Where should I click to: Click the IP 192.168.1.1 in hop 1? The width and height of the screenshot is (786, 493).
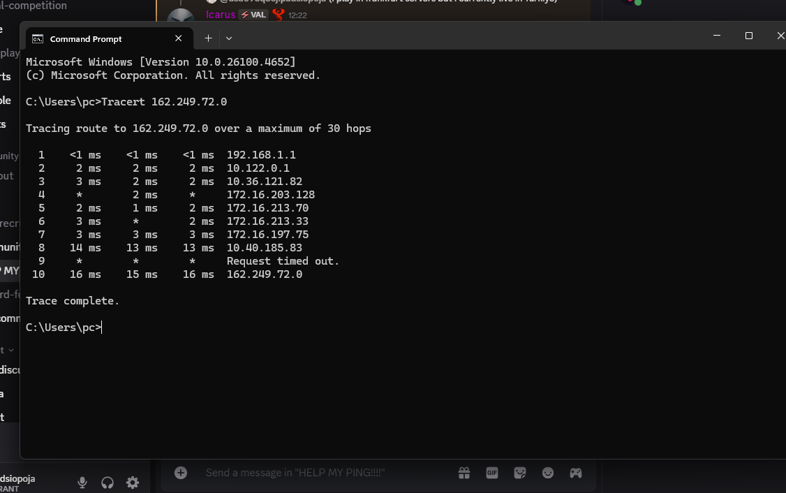tap(261, 155)
